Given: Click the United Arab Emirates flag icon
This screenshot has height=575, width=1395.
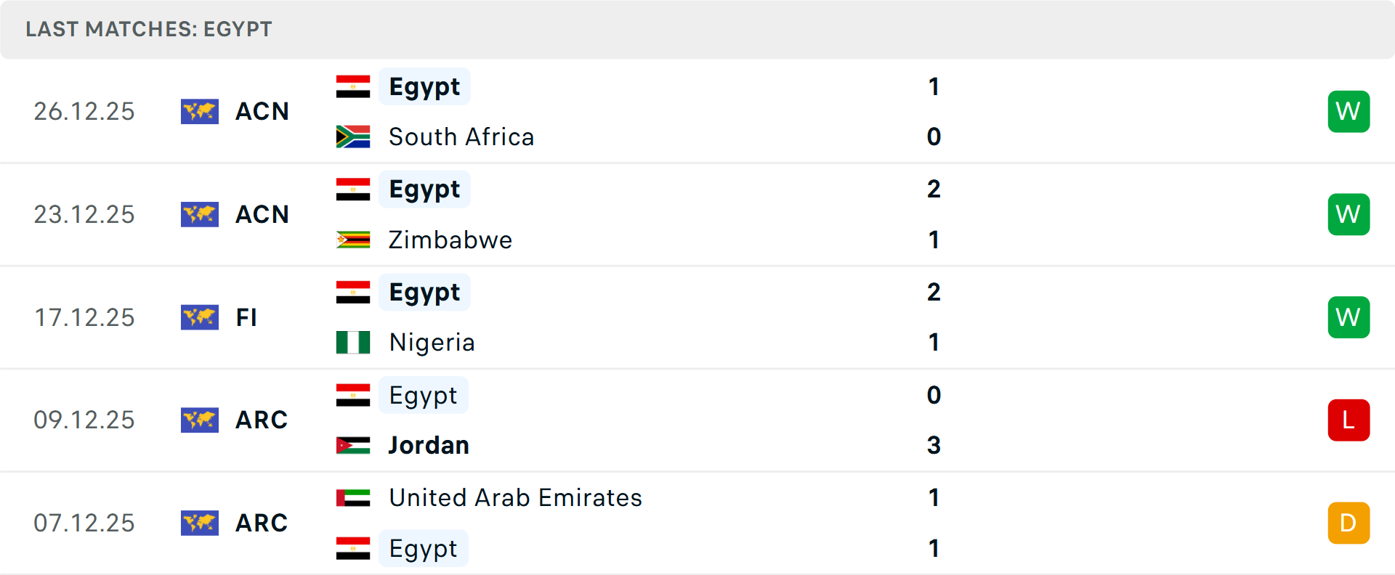Looking at the screenshot, I should tap(353, 498).
